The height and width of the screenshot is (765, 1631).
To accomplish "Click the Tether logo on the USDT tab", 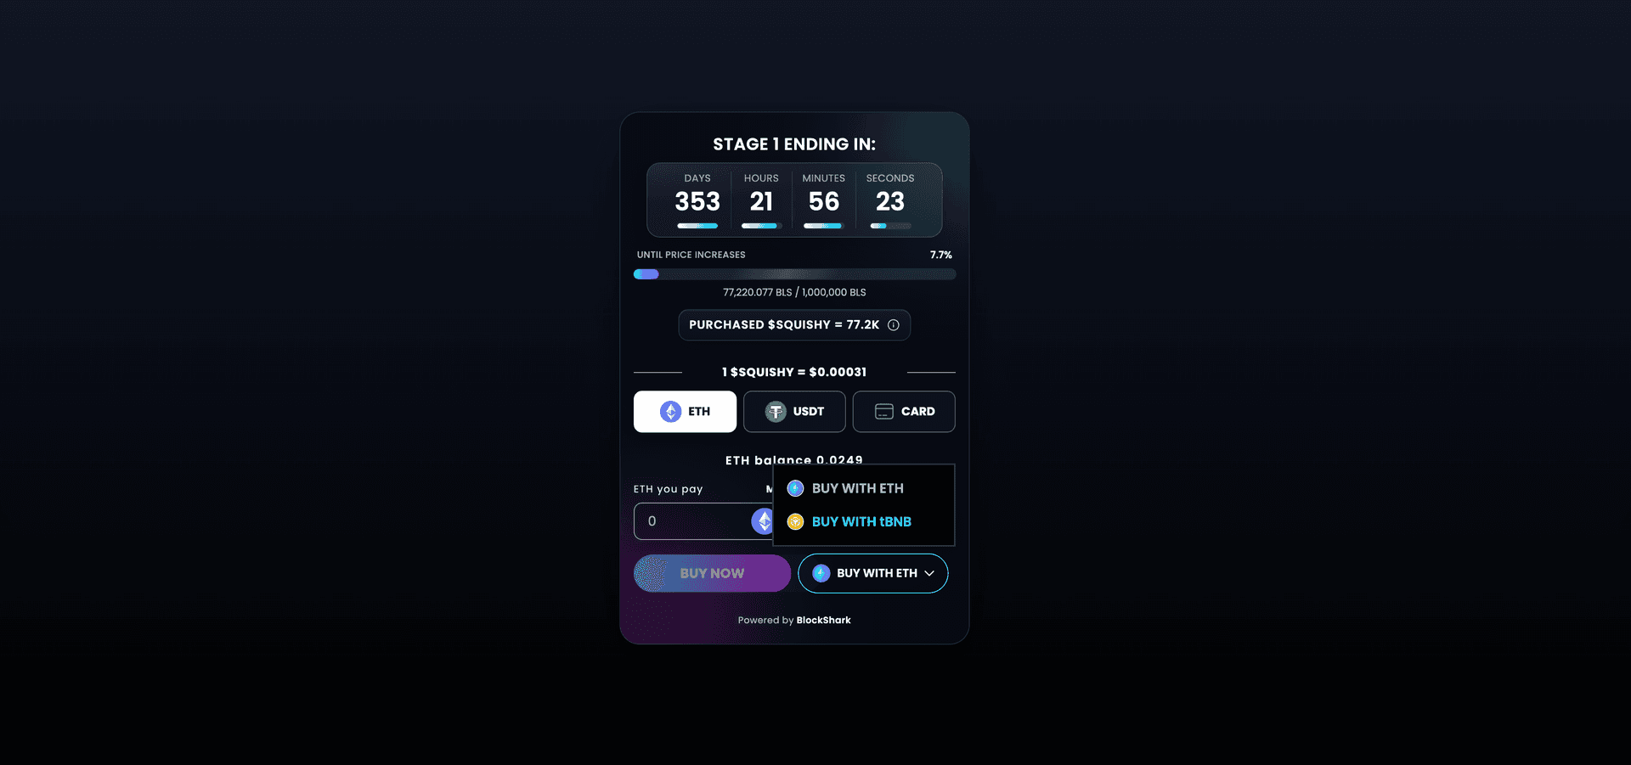I will pos(776,412).
